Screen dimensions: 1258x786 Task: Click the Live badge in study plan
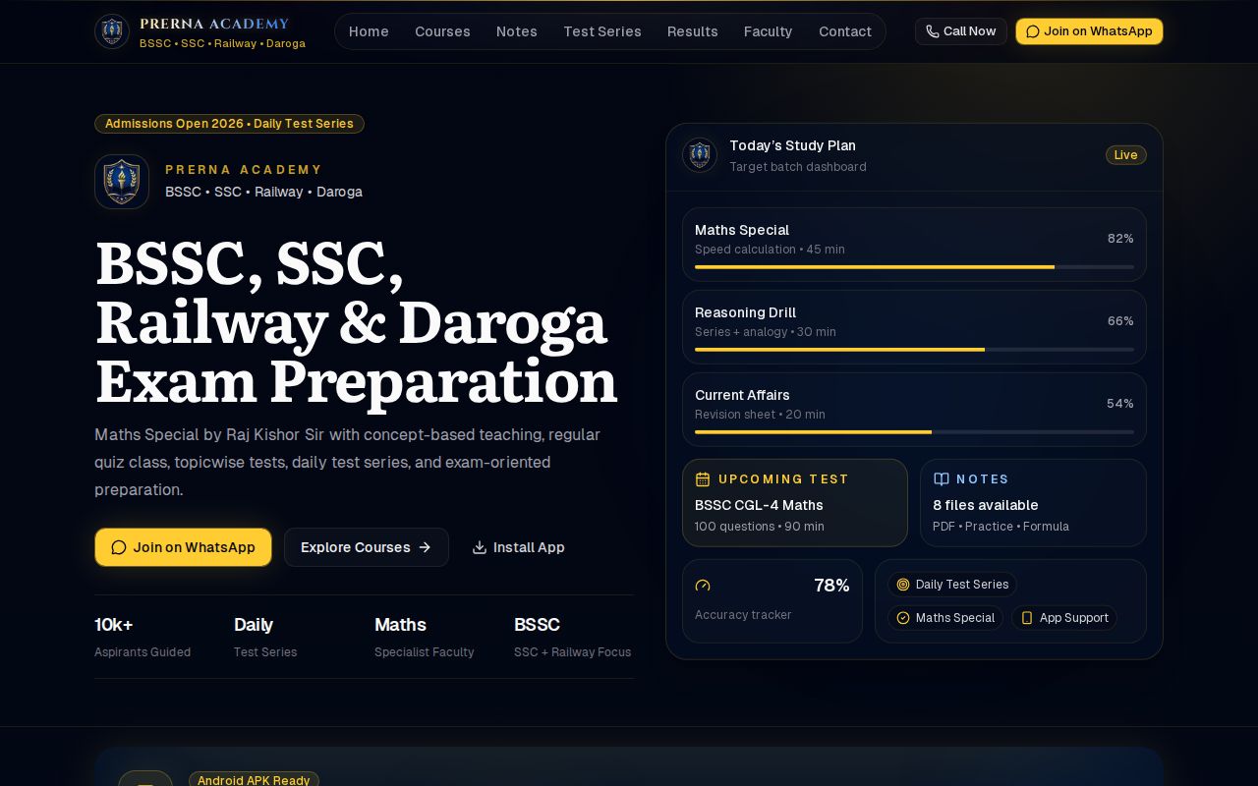(1126, 155)
